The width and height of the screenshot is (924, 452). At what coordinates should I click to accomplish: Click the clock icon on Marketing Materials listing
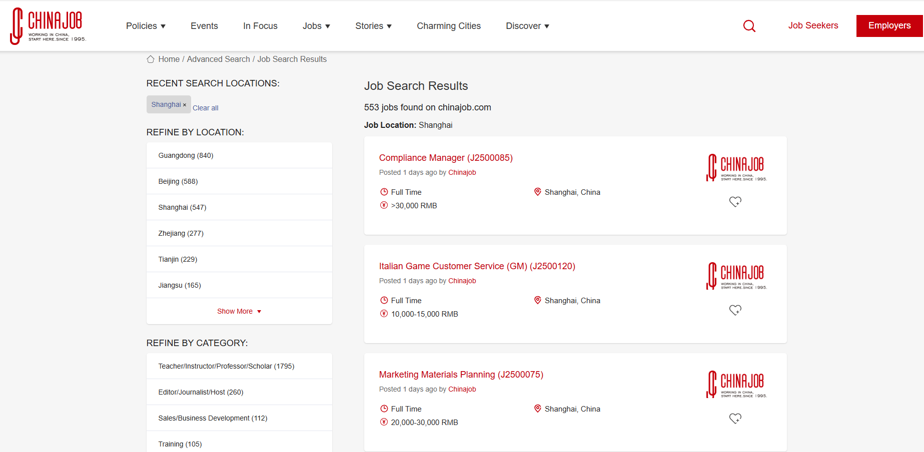(x=384, y=409)
